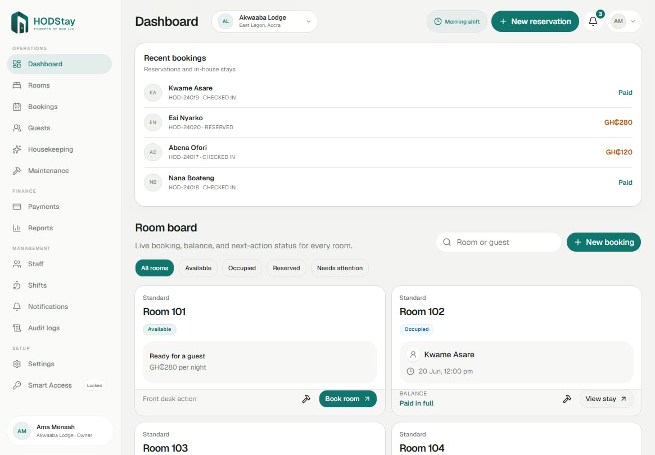Click the Staff icon in sidebar
Viewport: 655px width, 455px height.
[x=17, y=264]
